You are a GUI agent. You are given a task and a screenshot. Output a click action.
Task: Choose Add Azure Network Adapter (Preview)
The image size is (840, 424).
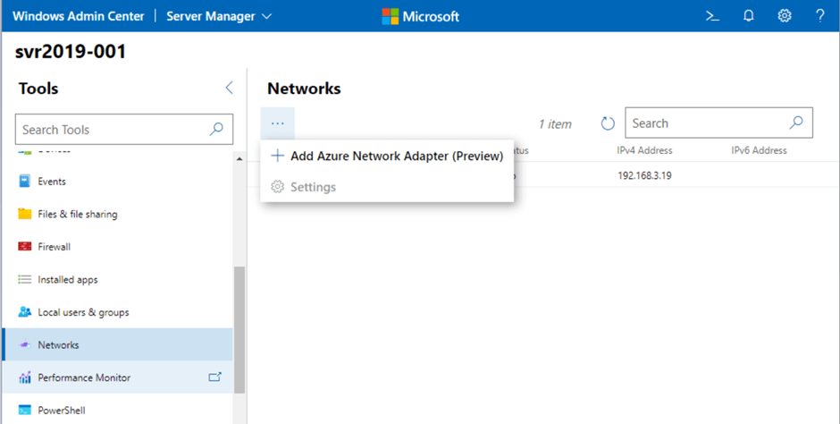point(387,156)
